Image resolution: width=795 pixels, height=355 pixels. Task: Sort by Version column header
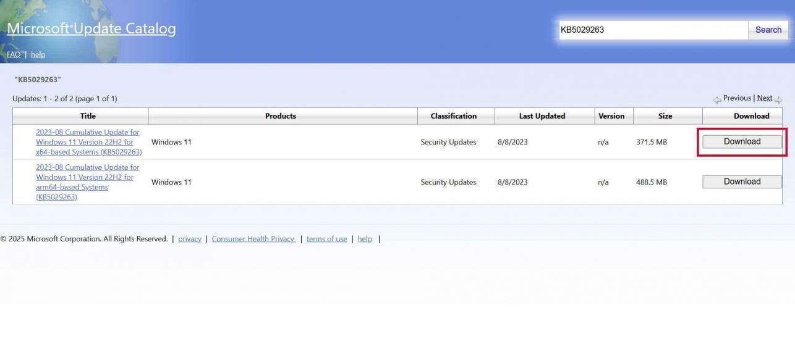(611, 116)
